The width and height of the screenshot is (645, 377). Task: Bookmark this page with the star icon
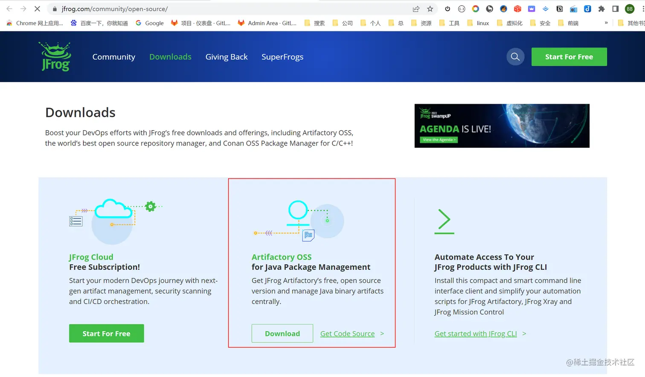pos(430,9)
